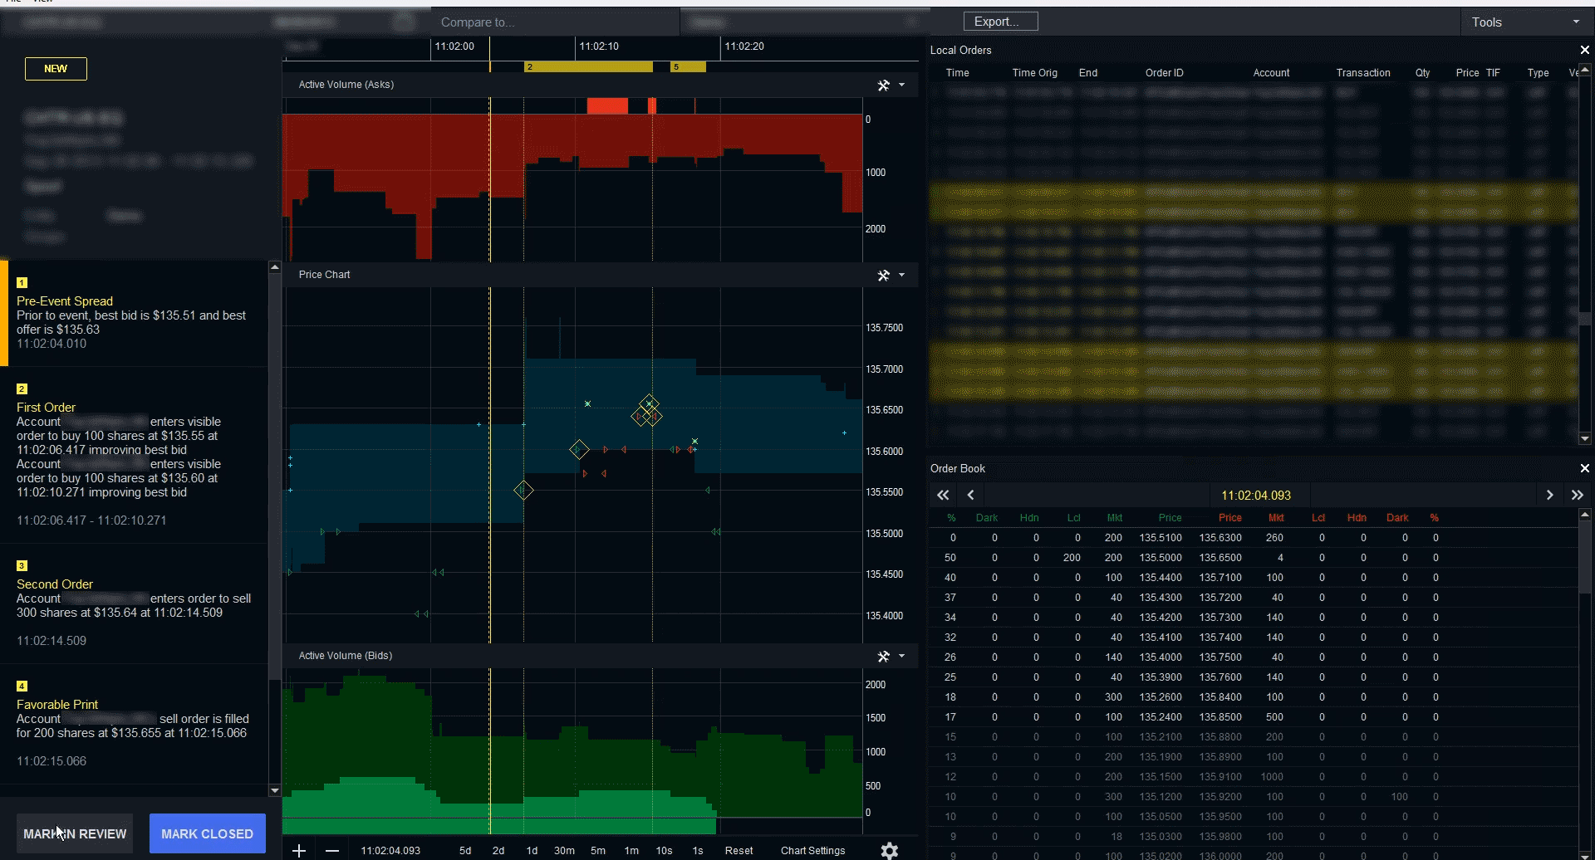Click the chart time readout 11:02:04.093
Image resolution: width=1595 pixels, height=860 pixels.
[x=390, y=851]
